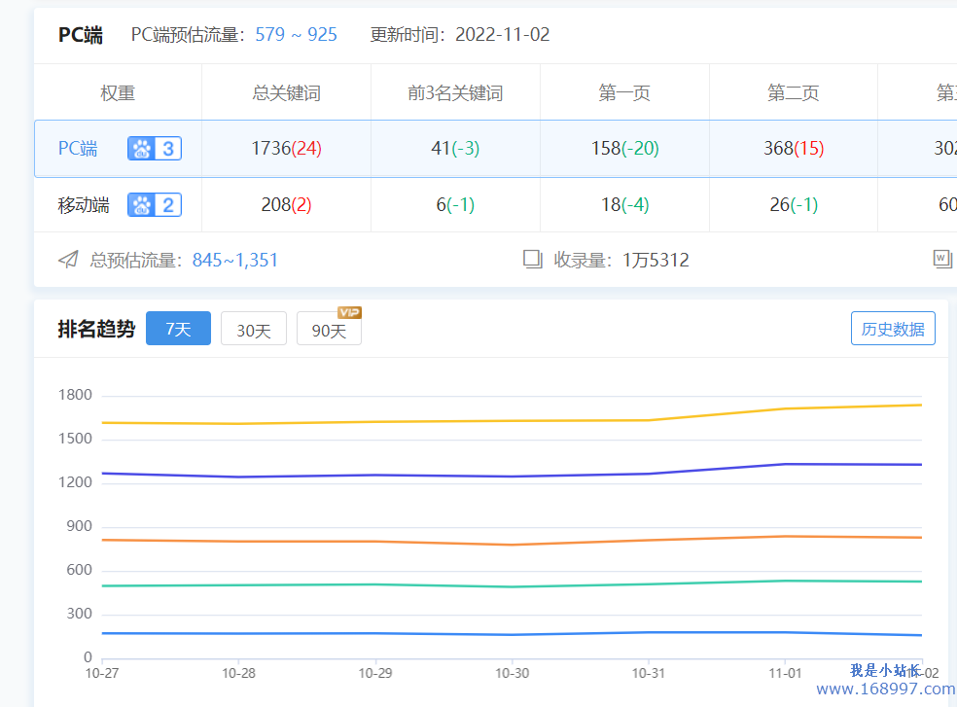Click the 10-30 date on chart axis
Image resolution: width=957 pixels, height=707 pixels.
513,673
